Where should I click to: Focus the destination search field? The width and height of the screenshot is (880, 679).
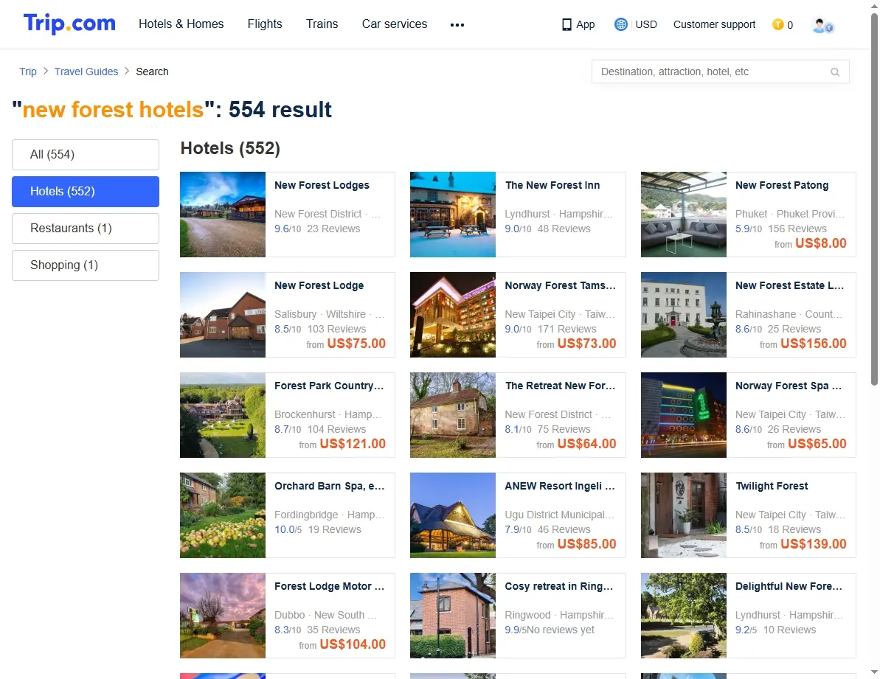[720, 72]
